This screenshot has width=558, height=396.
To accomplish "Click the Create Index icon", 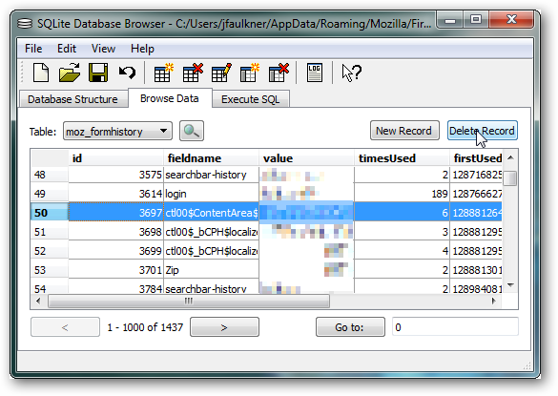I will [250, 73].
